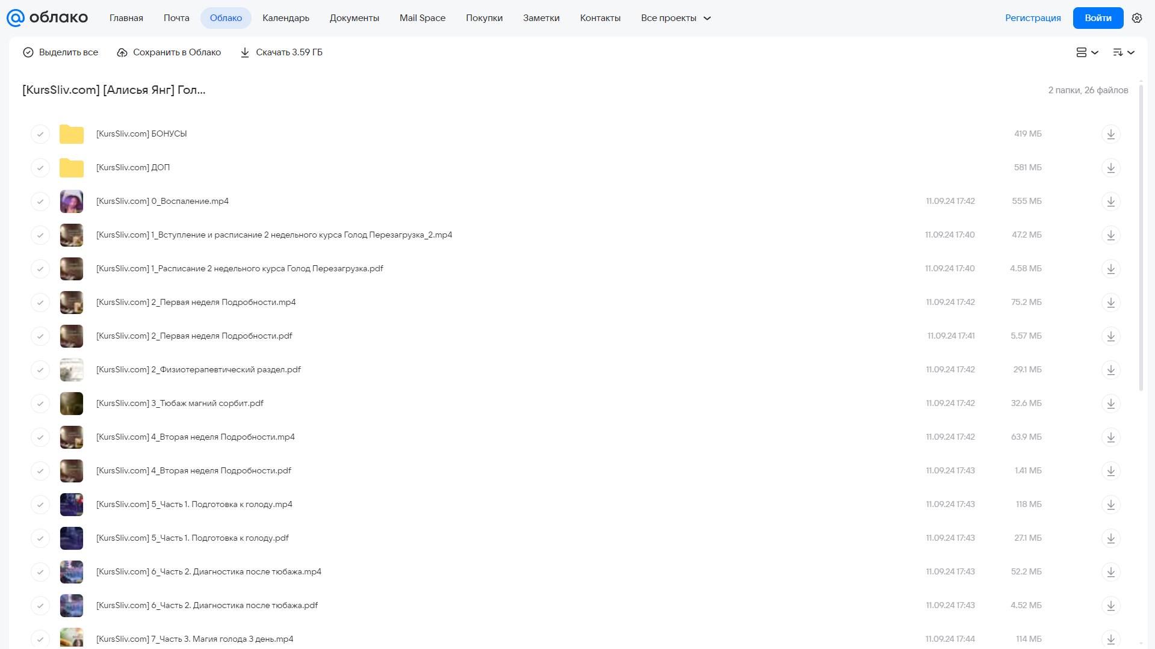Click the Войти button
This screenshot has width=1155, height=649.
tap(1098, 18)
